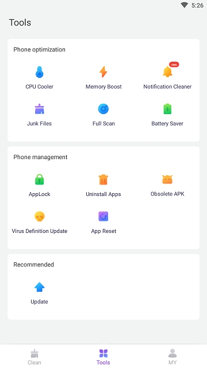
Task: Click the Uninstall Apps label text
Action: click(103, 194)
